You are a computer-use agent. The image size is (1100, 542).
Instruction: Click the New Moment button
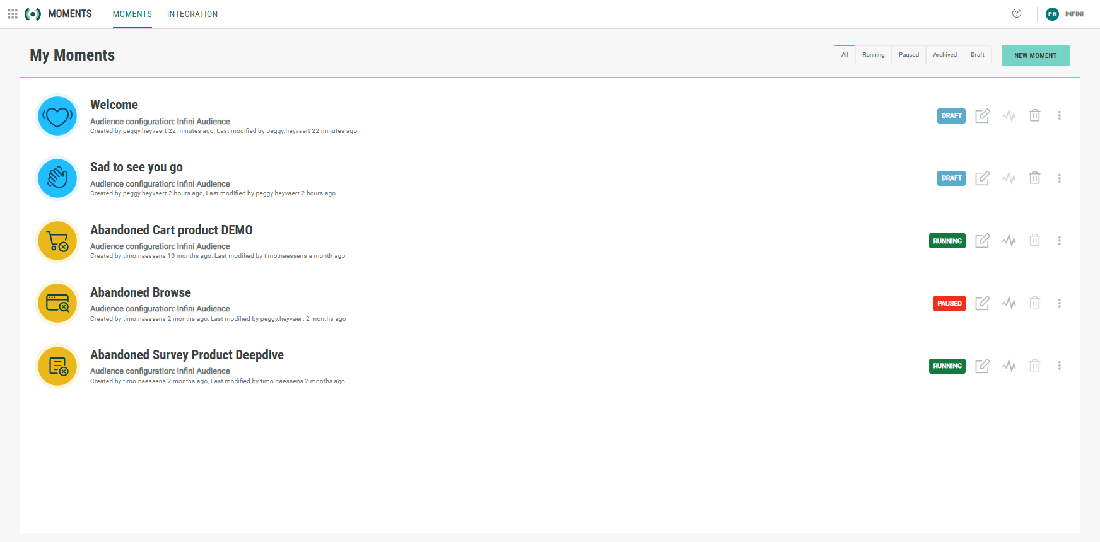click(1035, 55)
